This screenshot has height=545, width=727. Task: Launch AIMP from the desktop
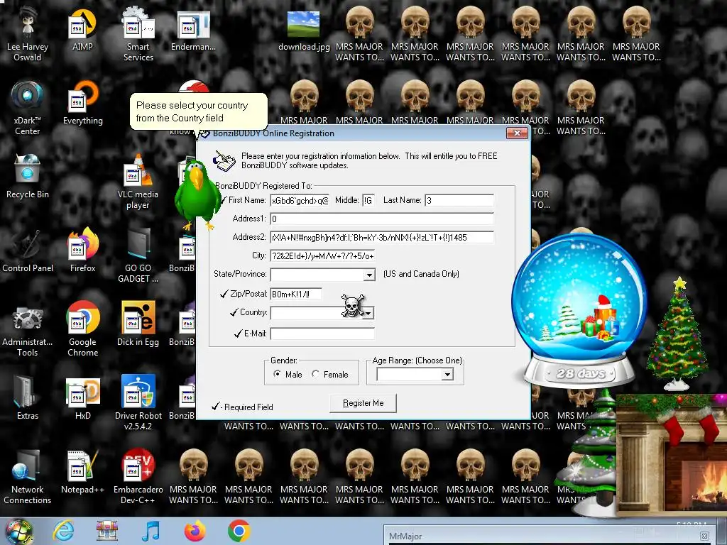(x=82, y=28)
